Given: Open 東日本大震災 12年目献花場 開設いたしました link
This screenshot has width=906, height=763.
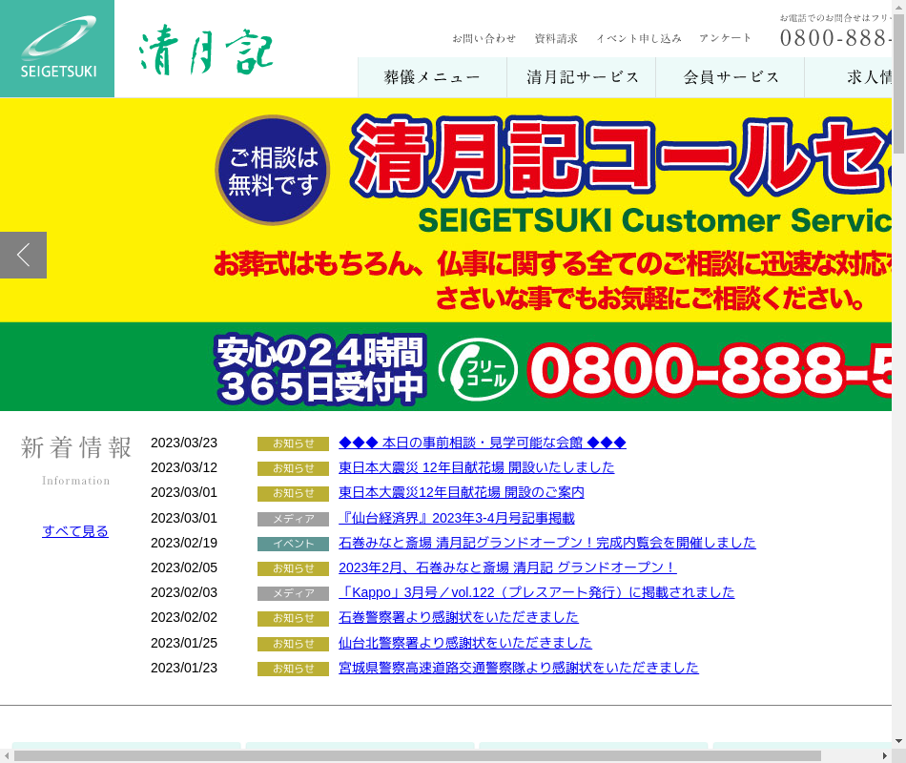Looking at the screenshot, I should click(477, 467).
